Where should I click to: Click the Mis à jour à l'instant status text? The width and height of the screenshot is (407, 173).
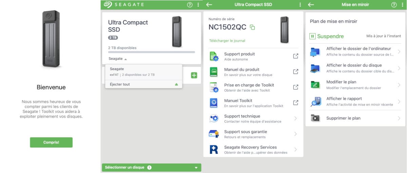click(x=384, y=36)
